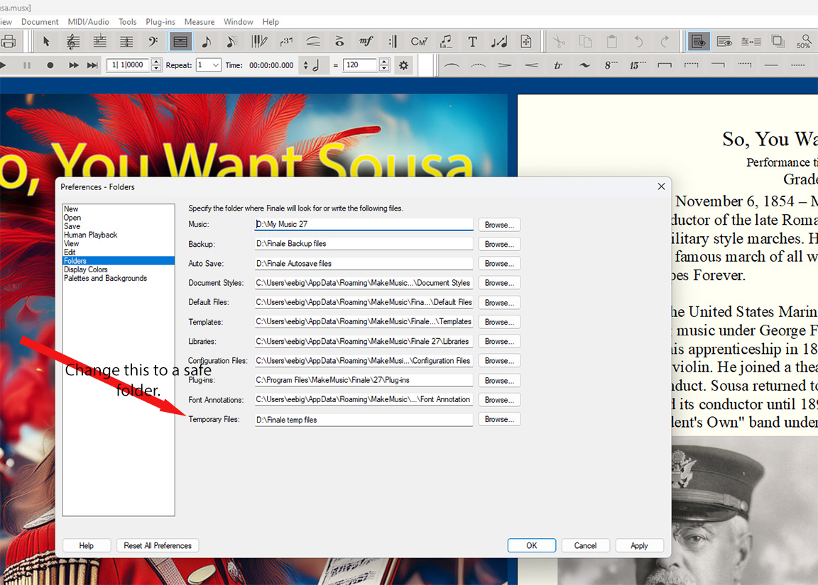Screen dimensions: 818x585
Task: Open the Plug-ins menu
Action: 160,22
